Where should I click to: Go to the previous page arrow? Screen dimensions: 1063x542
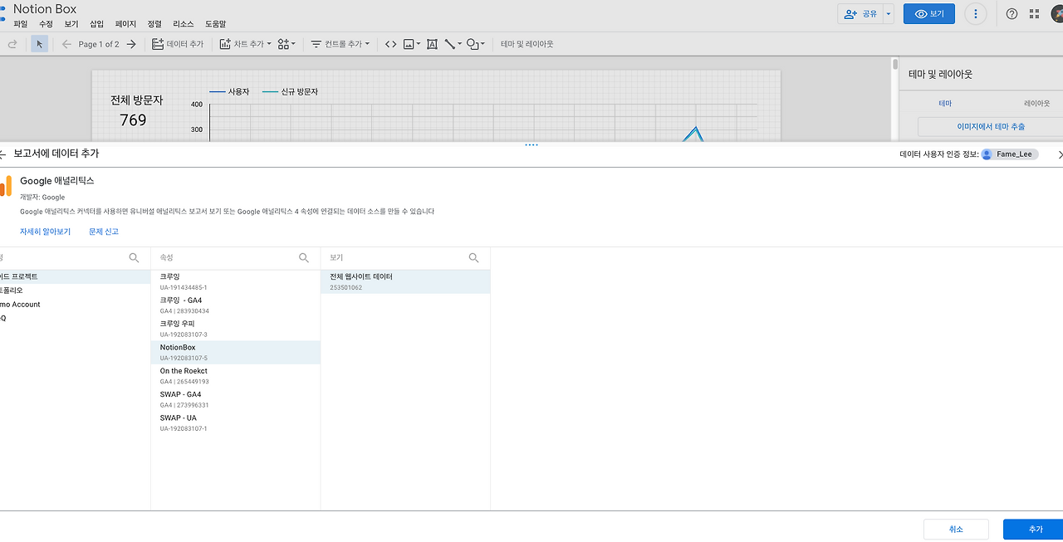(66, 44)
